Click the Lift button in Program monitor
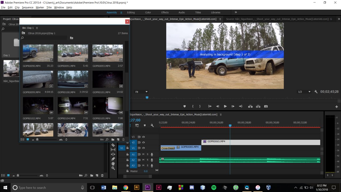 [250, 106]
